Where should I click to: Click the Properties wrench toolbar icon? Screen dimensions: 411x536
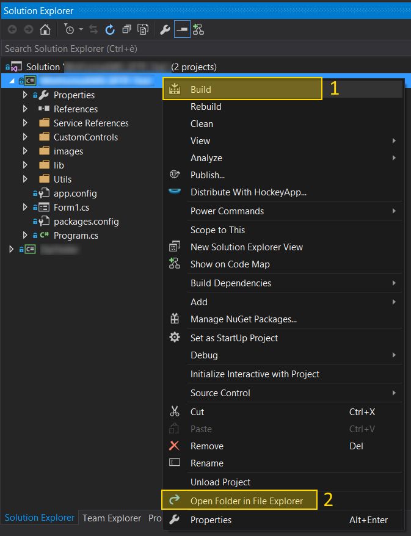tap(165, 30)
